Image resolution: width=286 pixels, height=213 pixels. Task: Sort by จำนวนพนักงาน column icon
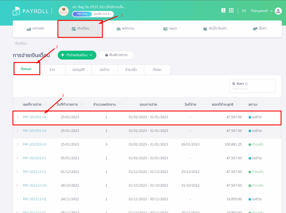click(119, 104)
